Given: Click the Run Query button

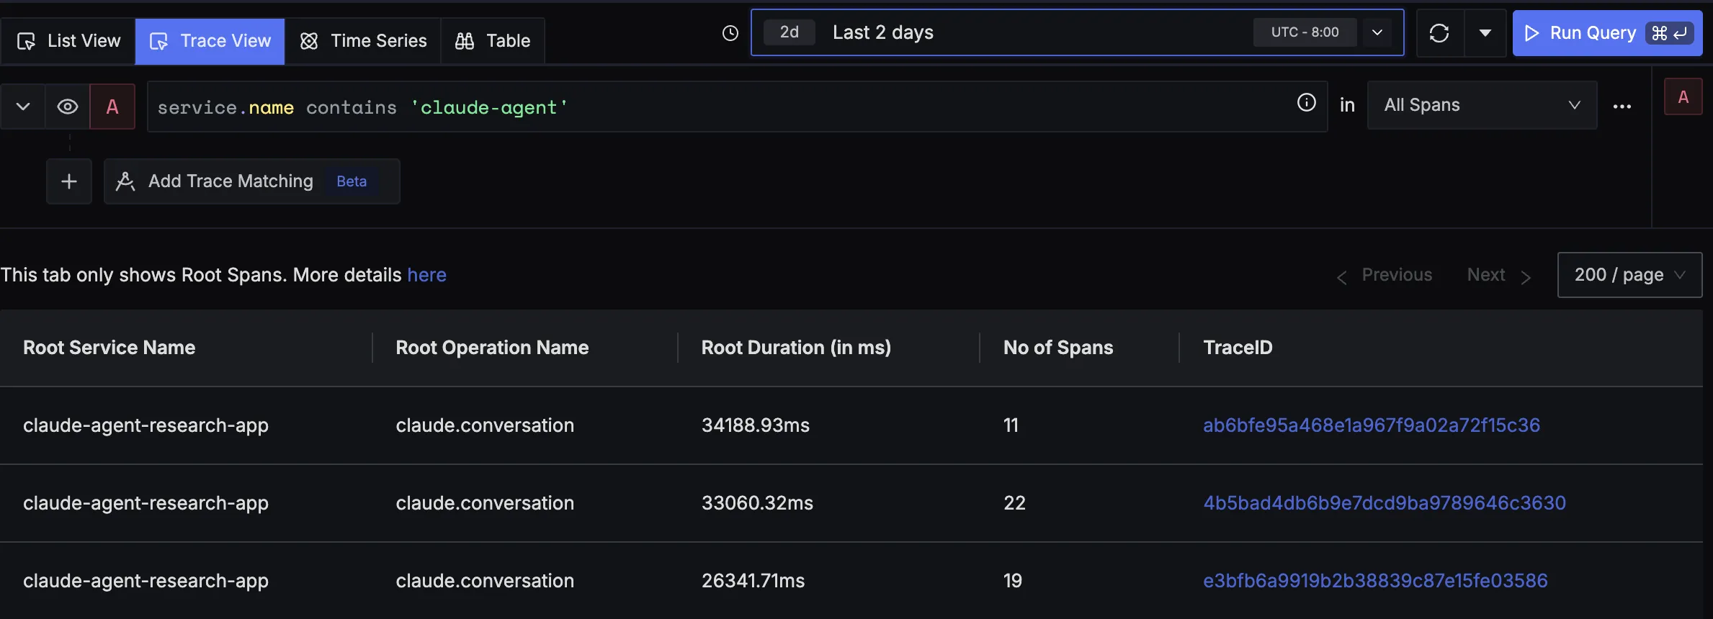Looking at the screenshot, I should click(1606, 33).
